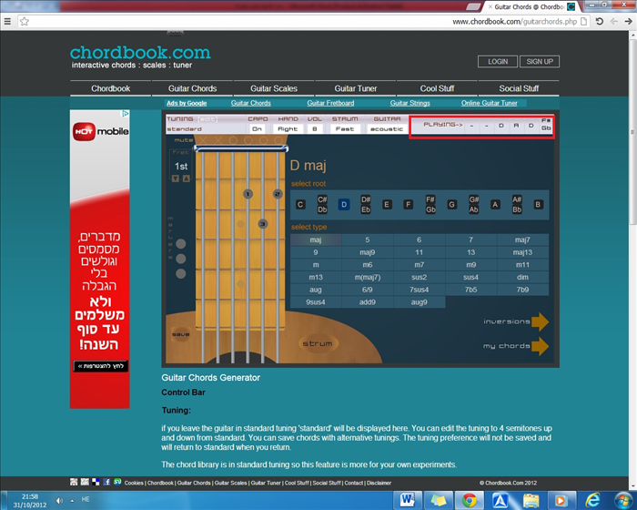Screen dimensions: 637x510
Task: Click finger marker 3 on fretboard
Action: click(263, 224)
